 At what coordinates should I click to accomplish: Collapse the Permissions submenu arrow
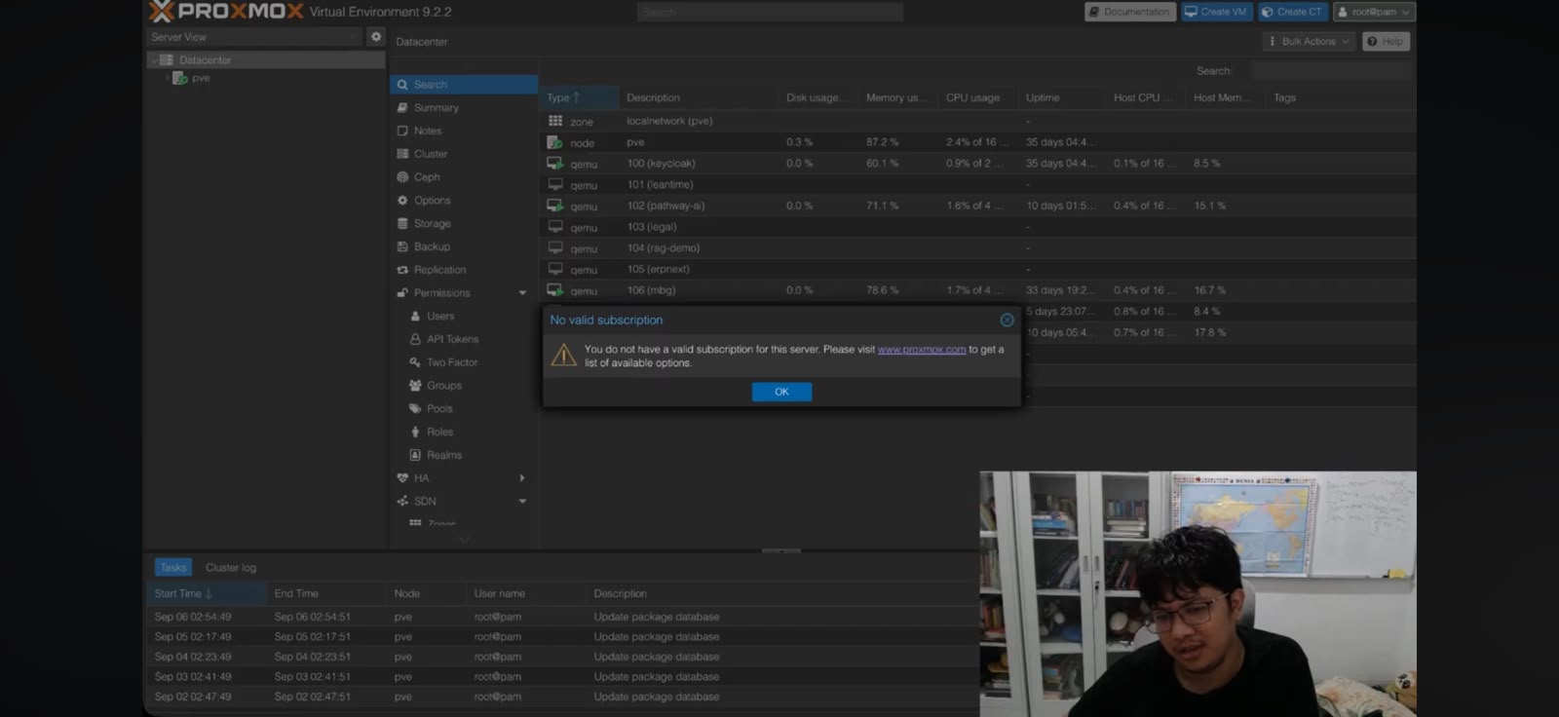click(x=522, y=293)
